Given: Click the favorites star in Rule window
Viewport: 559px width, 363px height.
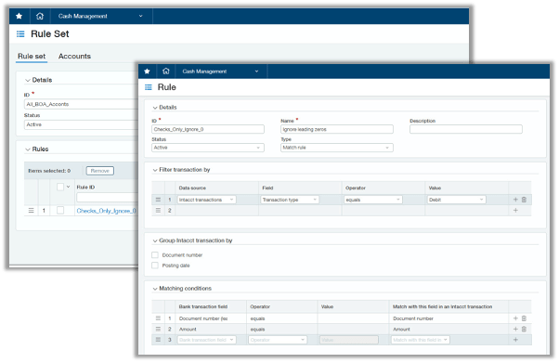Looking at the screenshot, I should tap(147, 71).
